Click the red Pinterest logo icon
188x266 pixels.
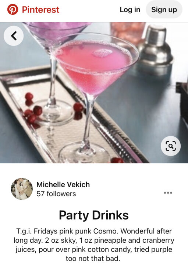13,10
